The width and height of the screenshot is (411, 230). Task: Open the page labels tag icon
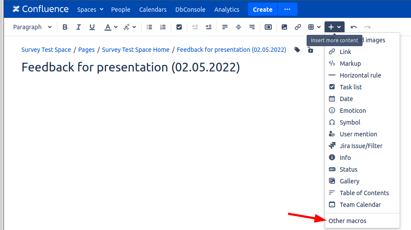[x=297, y=50]
